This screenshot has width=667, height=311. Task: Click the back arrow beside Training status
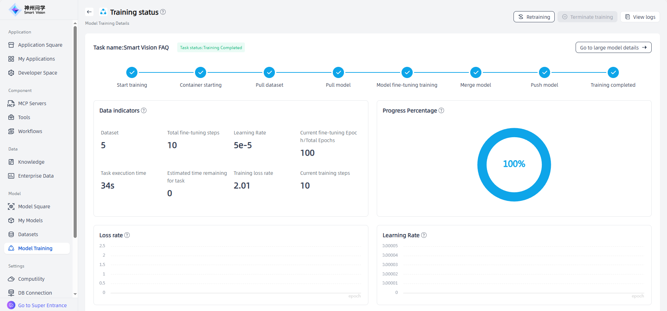(89, 12)
